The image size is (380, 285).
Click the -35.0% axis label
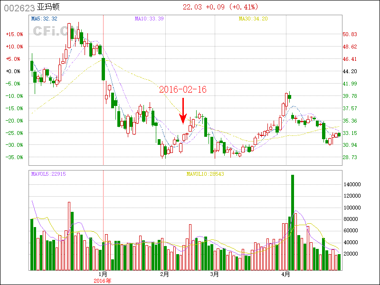point(14,157)
